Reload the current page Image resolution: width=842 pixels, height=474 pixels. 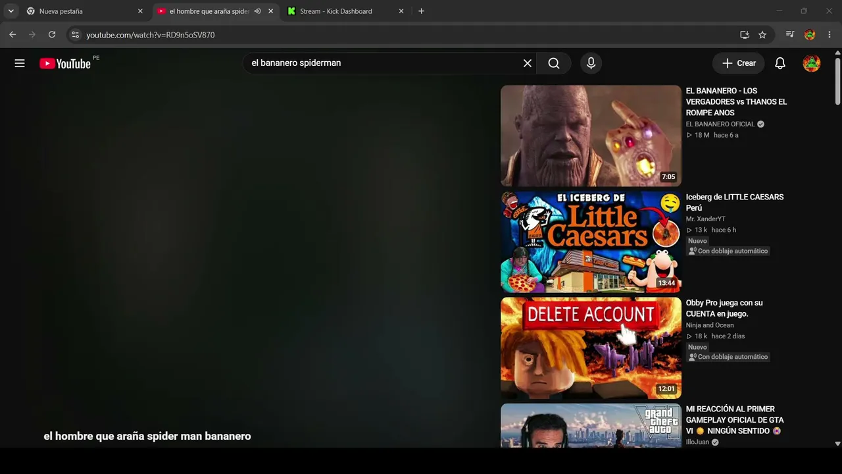(x=52, y=35)
